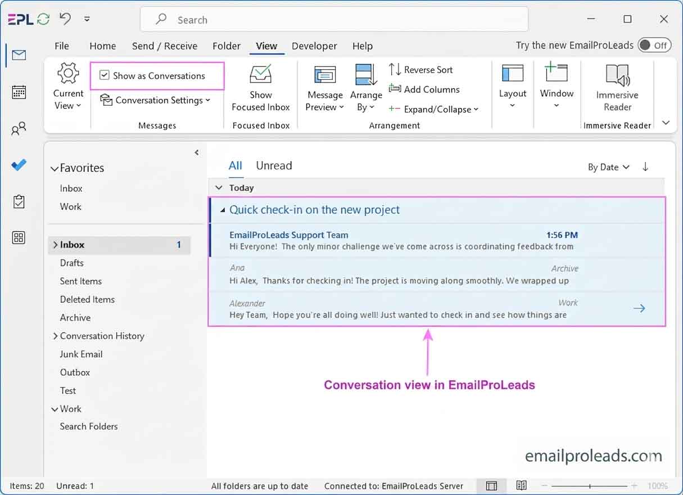
Task: Click zoom out minus in status bar
Action: 544,485
